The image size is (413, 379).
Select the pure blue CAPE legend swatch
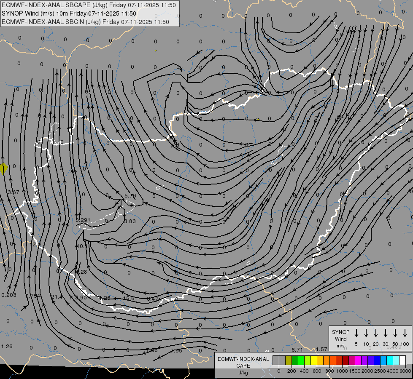(377, 360)
